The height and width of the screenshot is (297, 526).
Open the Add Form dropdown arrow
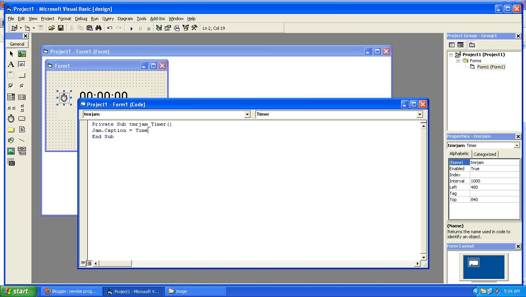coord(34,28)
